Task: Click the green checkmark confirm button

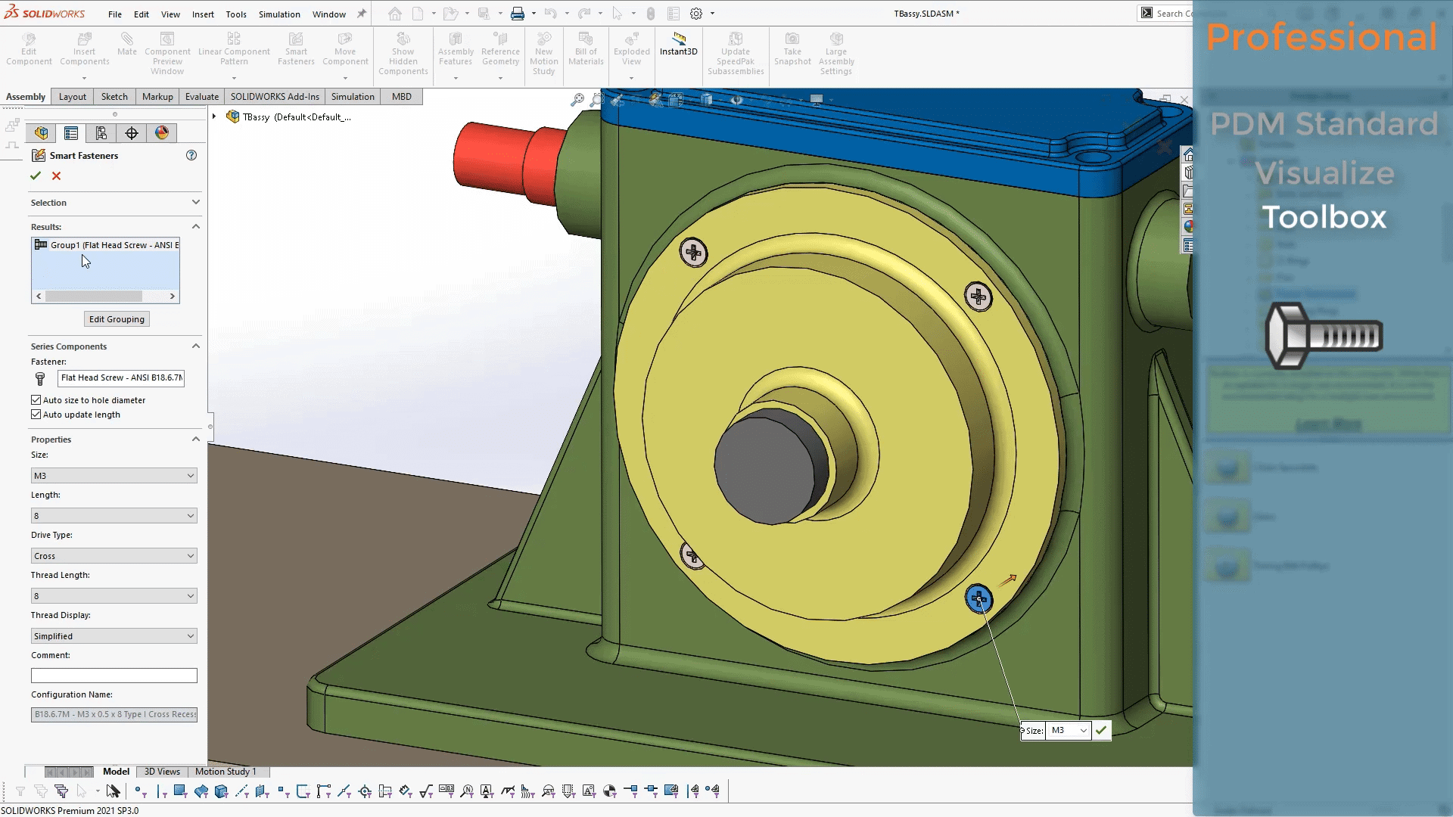Action: (36, 175)
